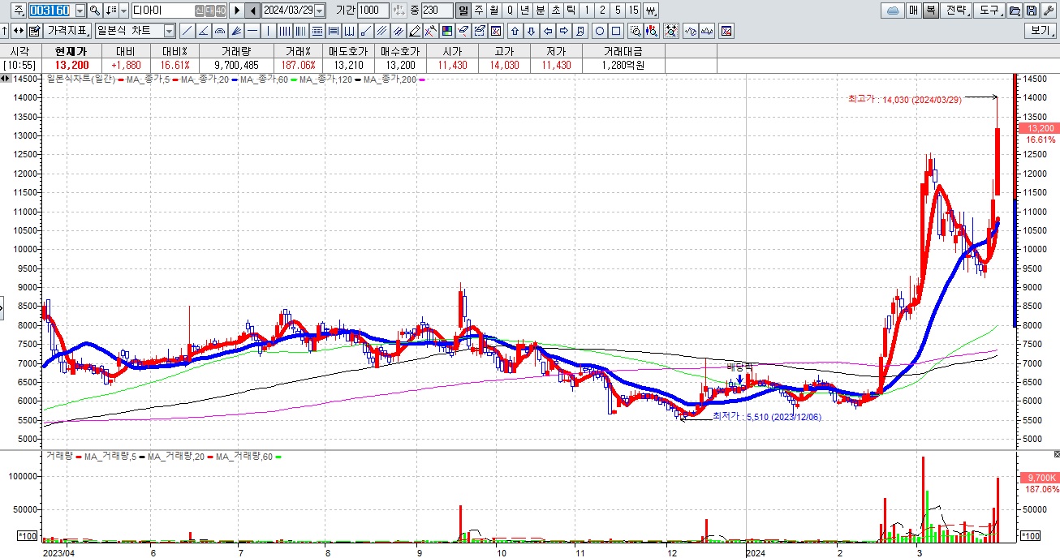The height and width of the screenshot is (558, 1060).
Task: Click the horizontal expand arrows icon
Action: click(19, 31)
